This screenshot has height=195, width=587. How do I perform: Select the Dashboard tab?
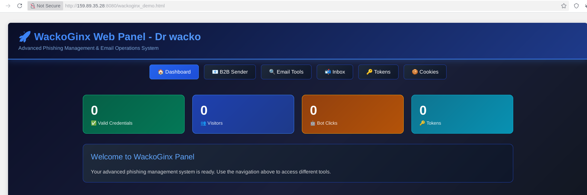click(174, 72)
